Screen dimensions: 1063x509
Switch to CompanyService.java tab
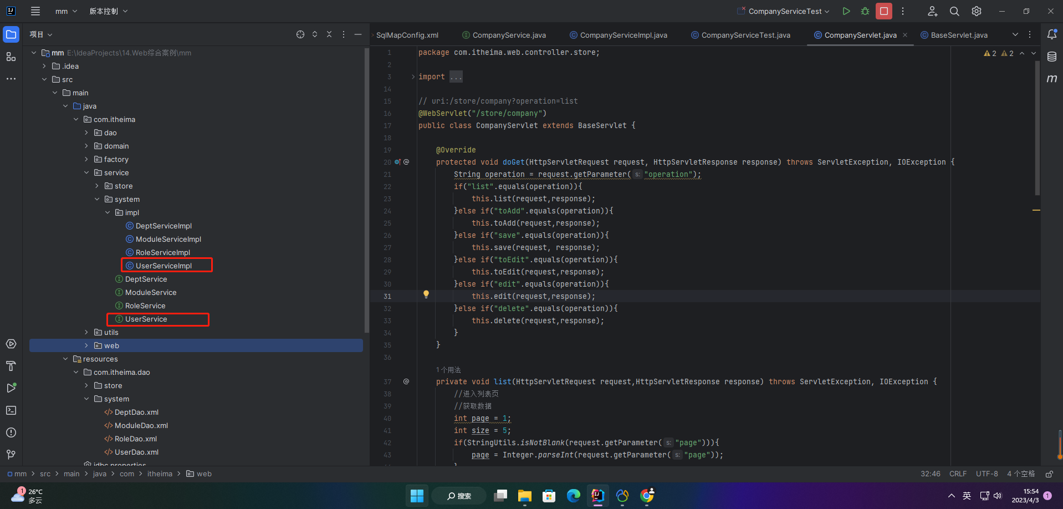[504, 35]
